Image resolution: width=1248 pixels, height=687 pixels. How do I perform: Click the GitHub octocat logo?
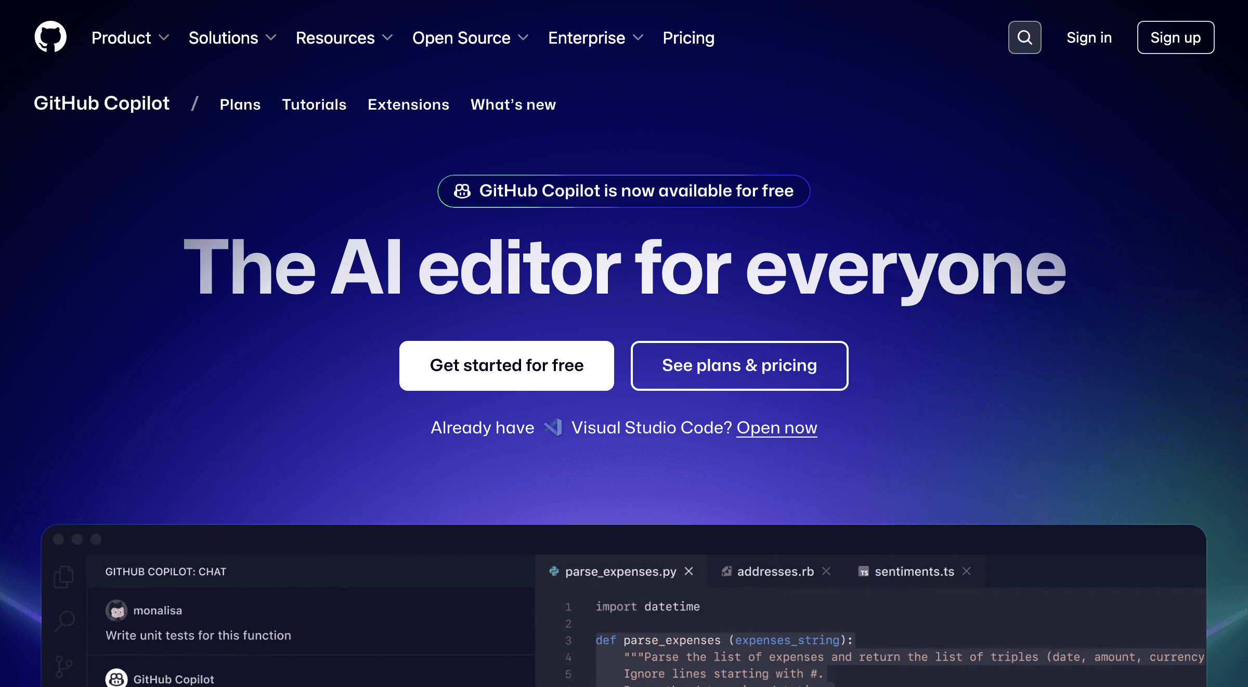[50, 37]
